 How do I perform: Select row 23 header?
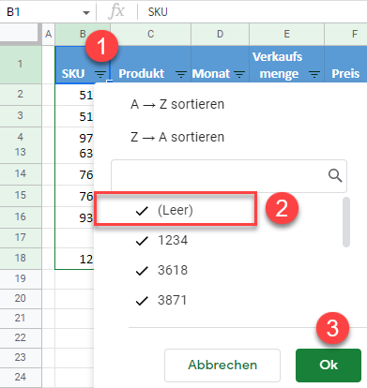tap(21, 357)
